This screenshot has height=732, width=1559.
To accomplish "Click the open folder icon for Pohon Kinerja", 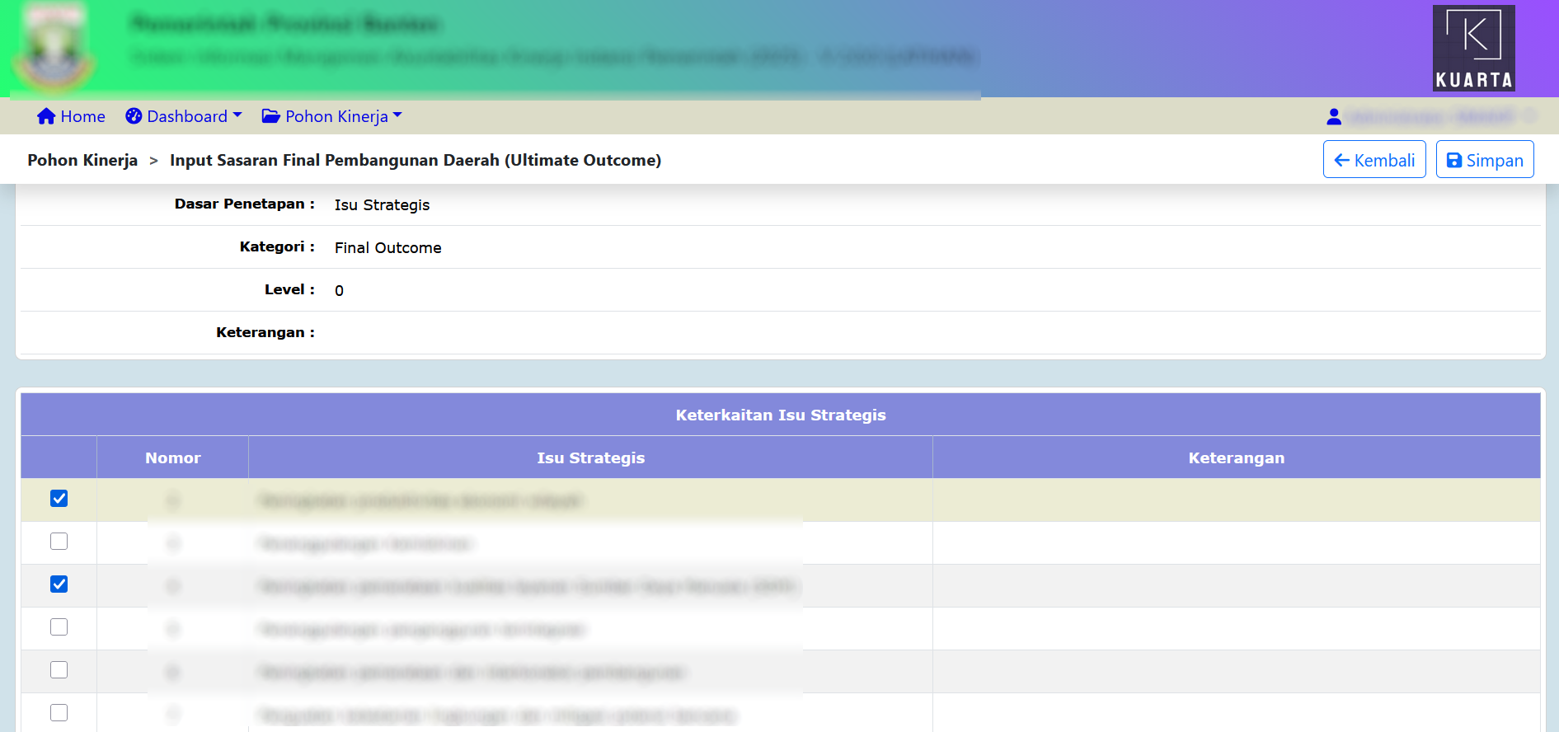I will pos(270,116).
